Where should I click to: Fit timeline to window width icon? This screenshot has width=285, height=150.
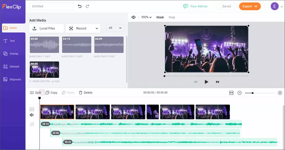(231, 93)
